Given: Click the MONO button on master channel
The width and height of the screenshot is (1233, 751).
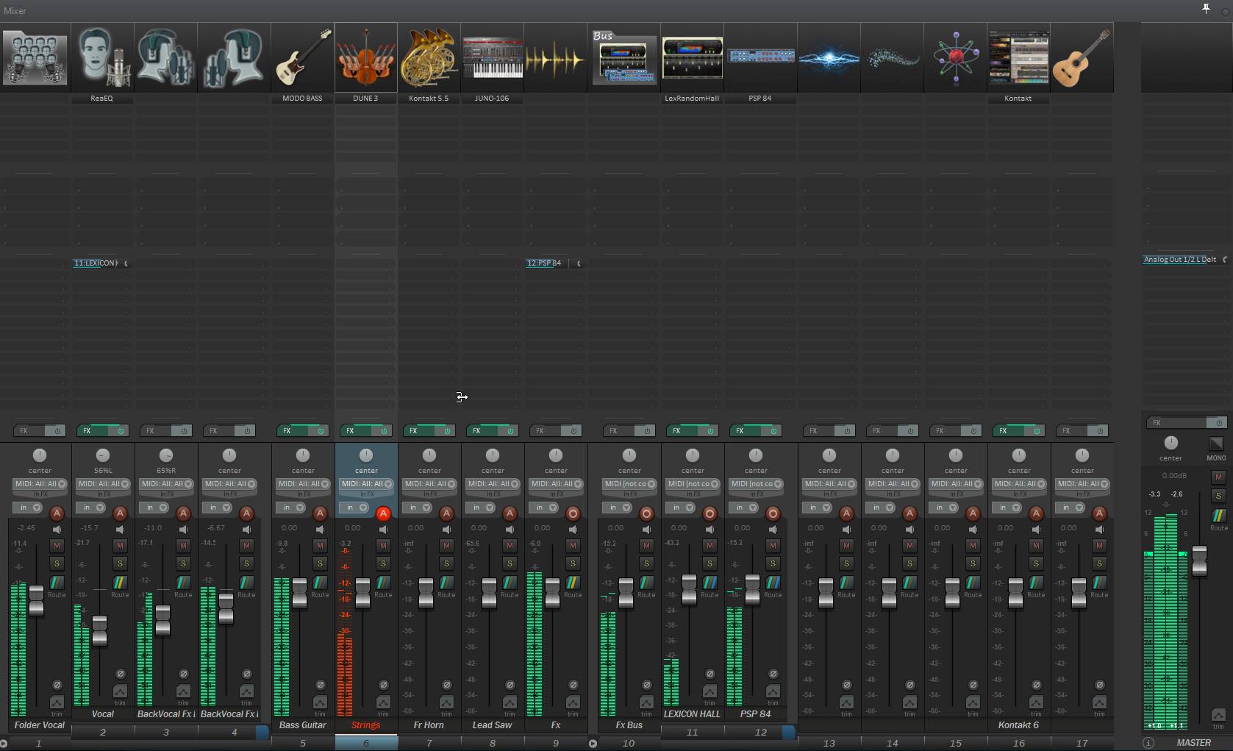Looking at the screenshot, I should [1216, 444].
